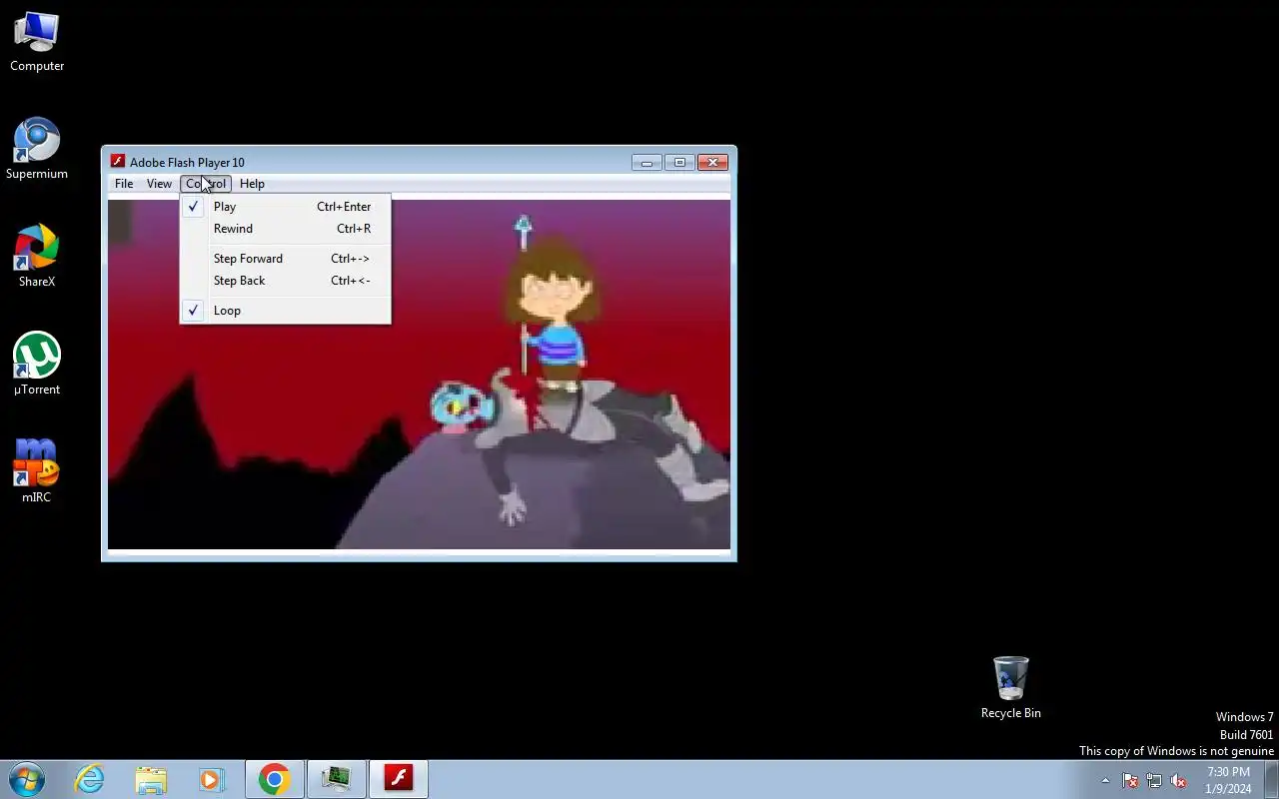Image resolution: width=1279 pixels, height=799 pixels.
Task: Toggle the Play checked menu item
Action: coord(286,207)
